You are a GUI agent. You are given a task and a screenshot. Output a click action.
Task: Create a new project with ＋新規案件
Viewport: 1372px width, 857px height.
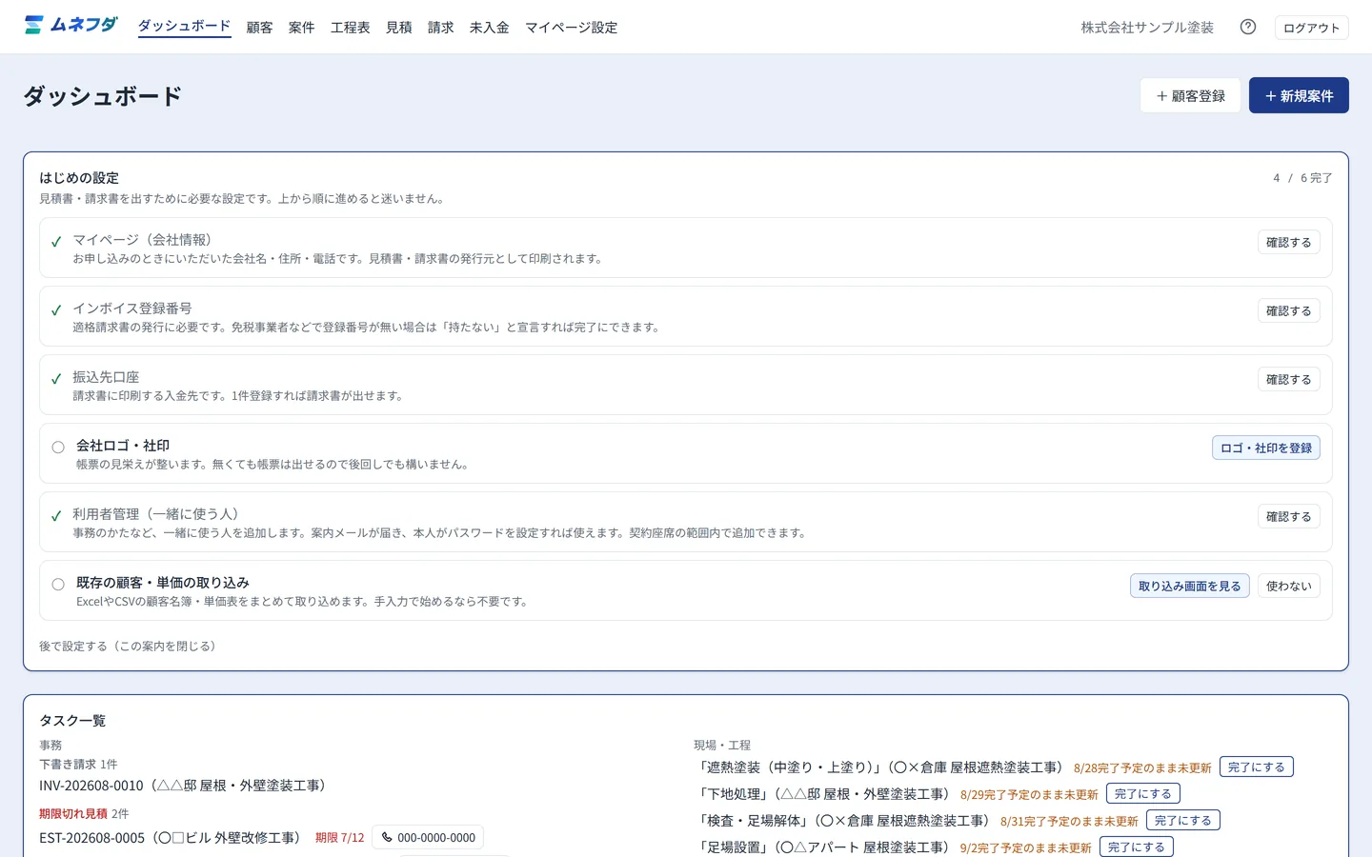pos(1299,95)
